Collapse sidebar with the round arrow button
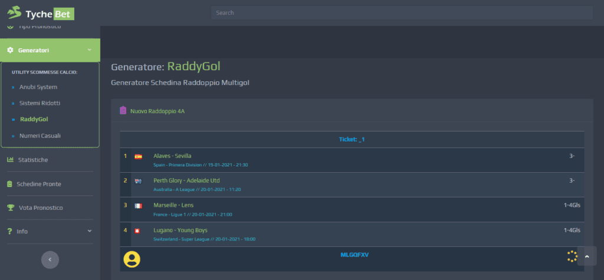 50,259
